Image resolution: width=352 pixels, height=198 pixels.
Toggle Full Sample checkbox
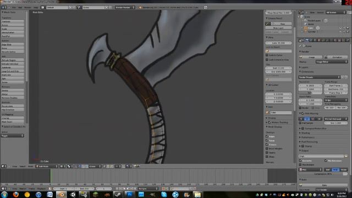point(300,123)
